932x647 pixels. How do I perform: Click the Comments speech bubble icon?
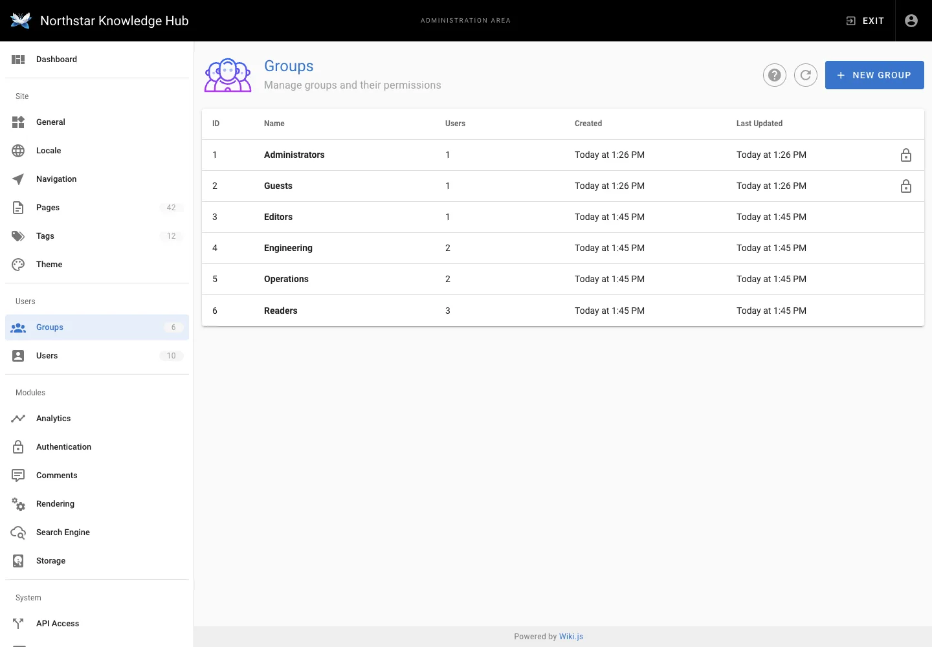coord(18,476)
